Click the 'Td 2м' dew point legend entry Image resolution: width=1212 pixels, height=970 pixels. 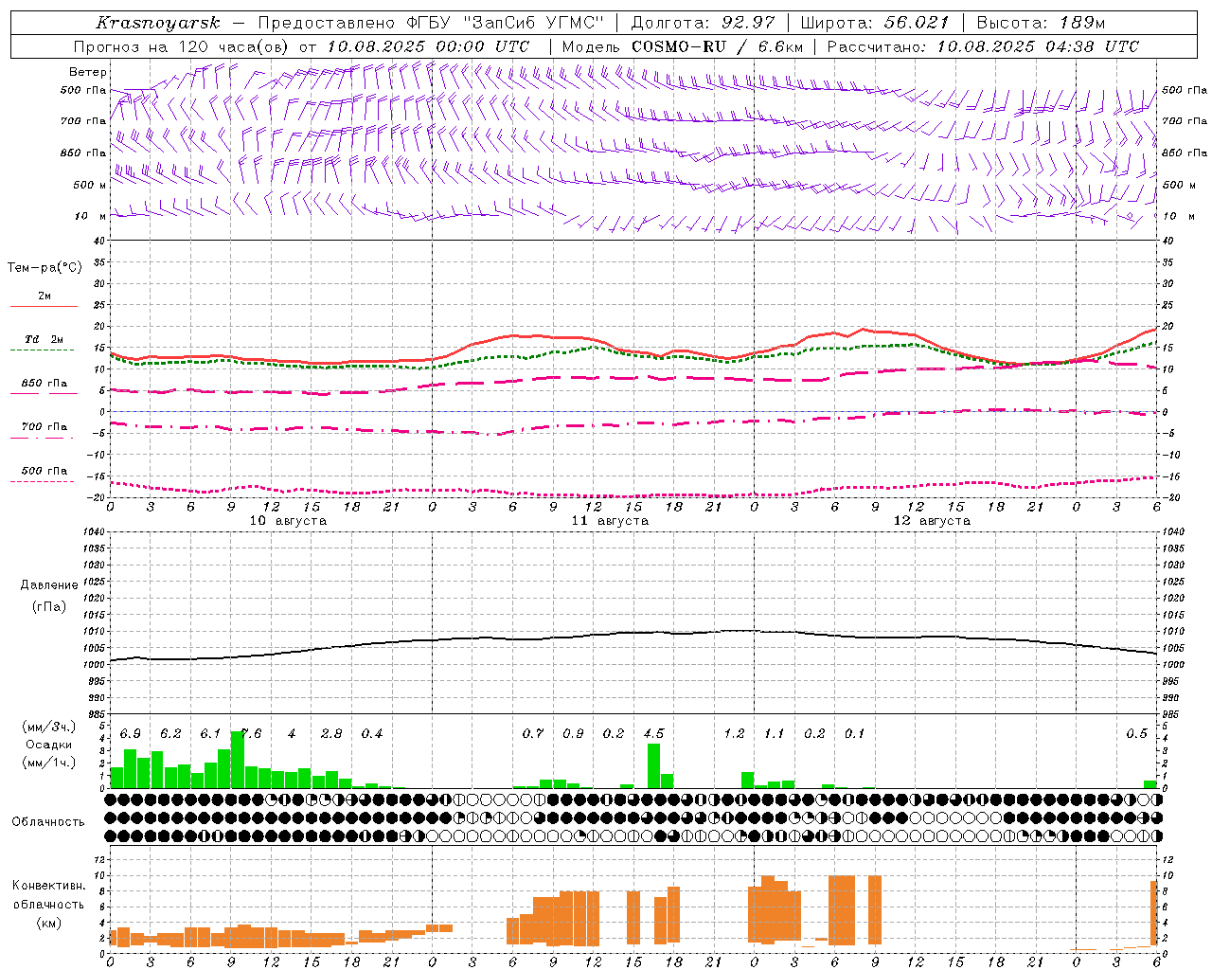44,339
